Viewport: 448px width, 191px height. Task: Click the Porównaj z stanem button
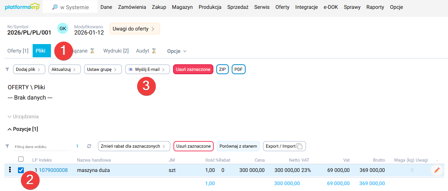(x=238, y=146)
